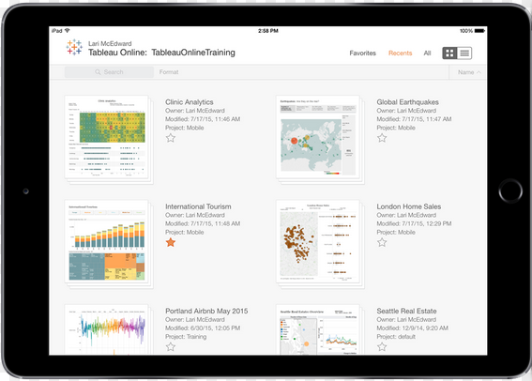The width and height of the screenshot is (532, 381).
Task: Open the Name sort order dropdown
Action: coord(469,72)
